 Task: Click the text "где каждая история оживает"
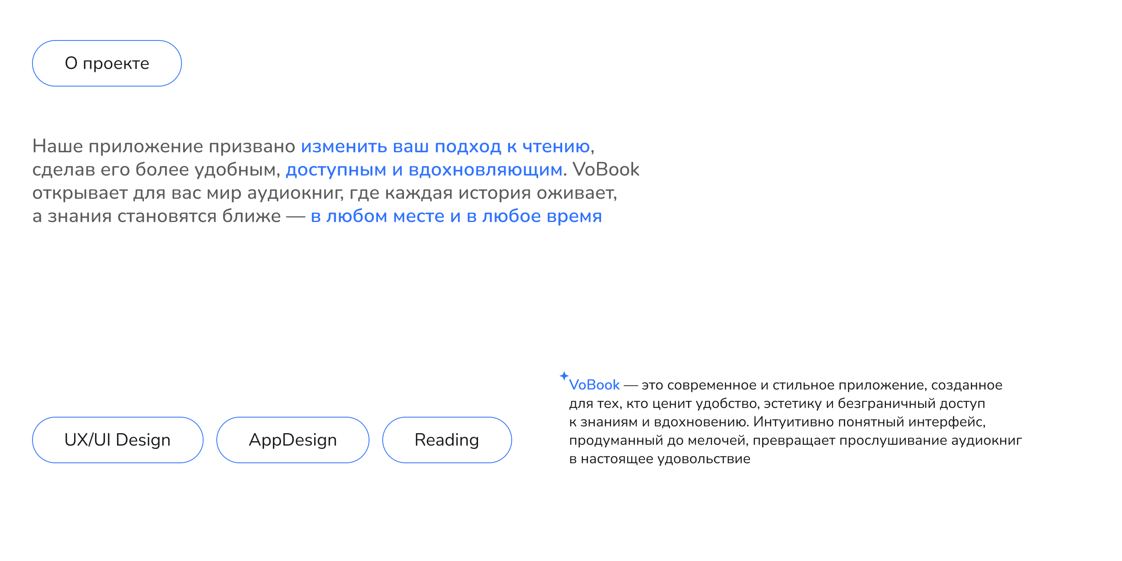coord(482,193)
